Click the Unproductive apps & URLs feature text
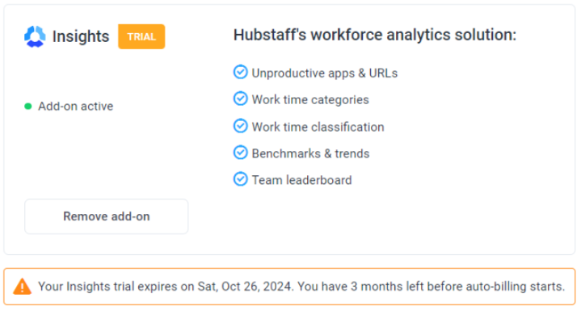Screen dimensions: 581x310 pyautogui.click(x=325, y=73)
